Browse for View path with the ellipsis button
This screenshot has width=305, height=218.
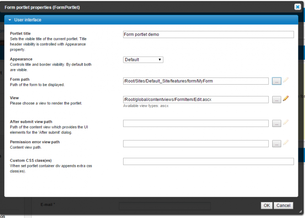(x=276, y=99)
